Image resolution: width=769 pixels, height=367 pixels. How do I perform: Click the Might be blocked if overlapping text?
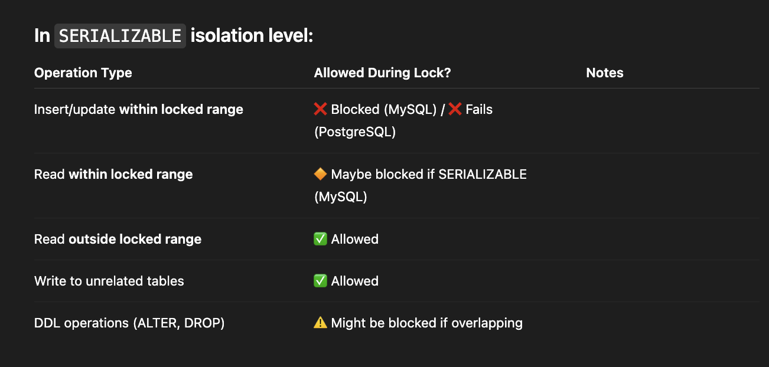[427, 323]
